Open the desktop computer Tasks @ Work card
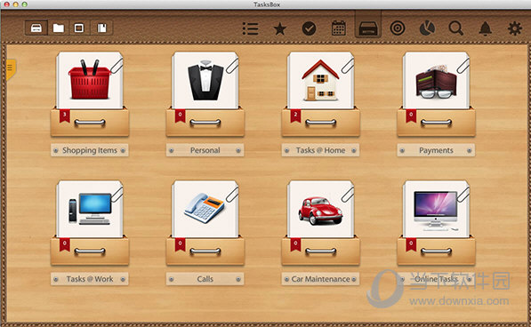This screenshot has height=327, width=531. coord(90,209)
